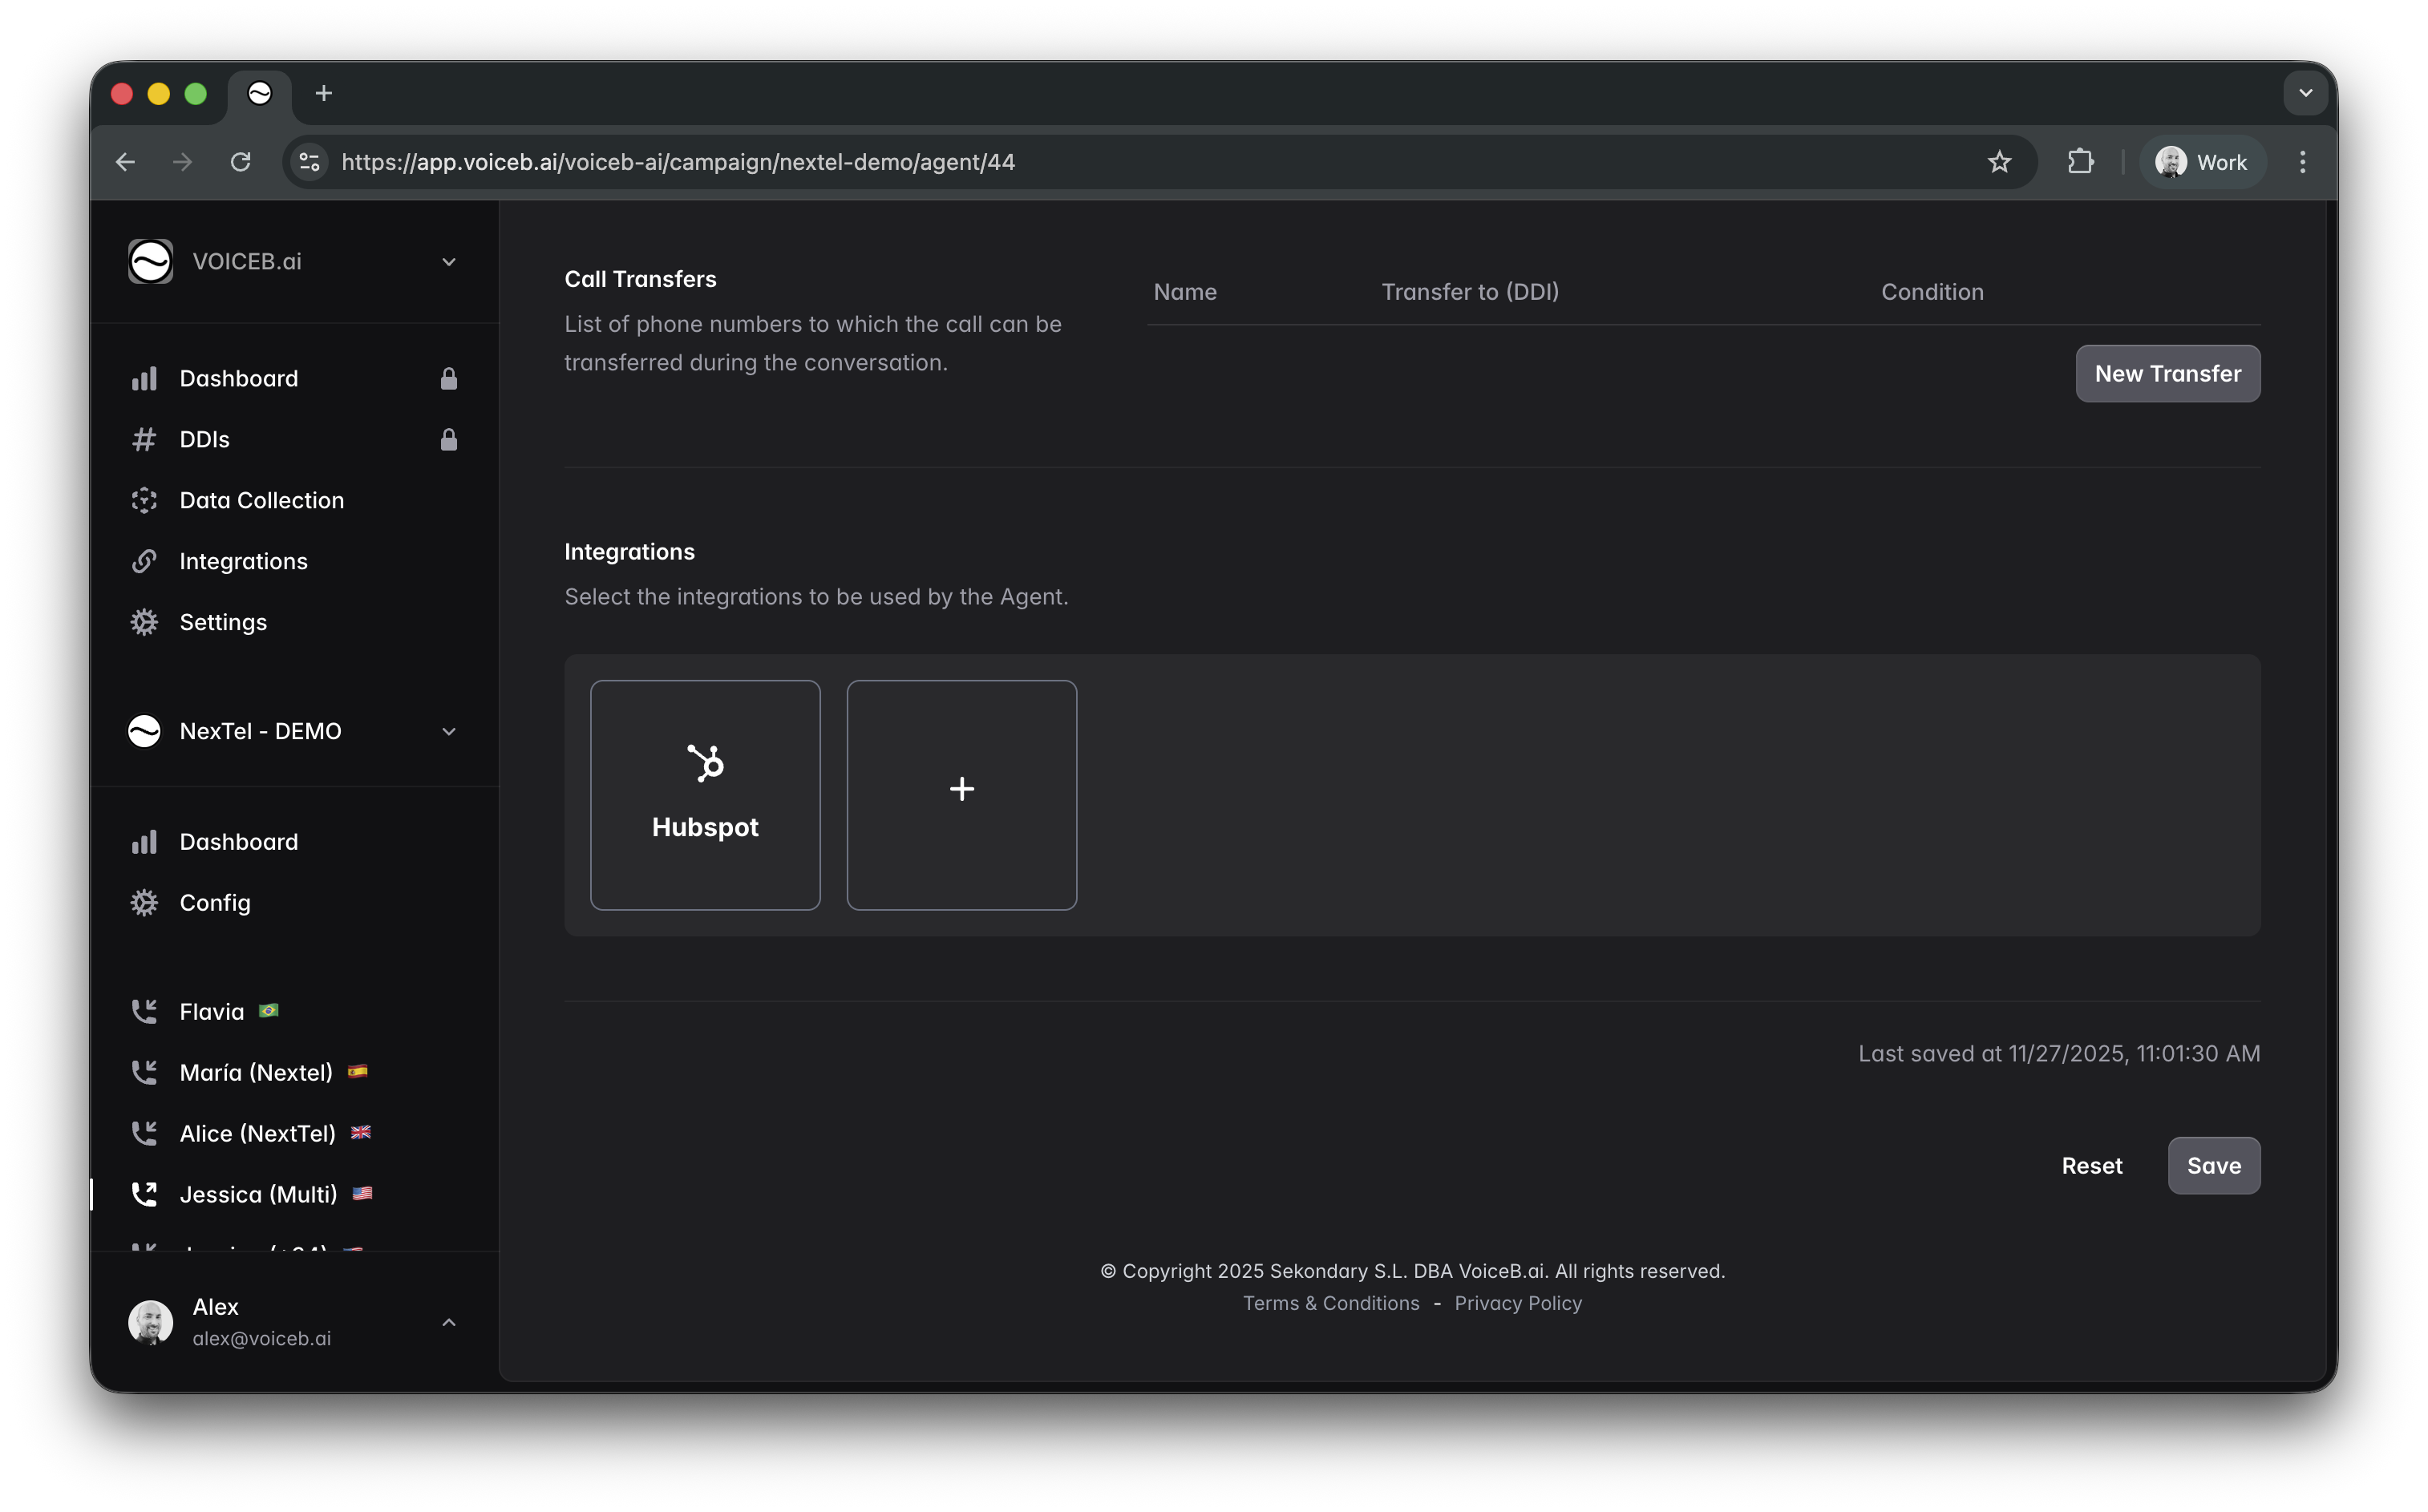The height and width of the screenshot is (1512, 2428).
Task: Open the Privacy Policy link
Action: [1517, 1303]
